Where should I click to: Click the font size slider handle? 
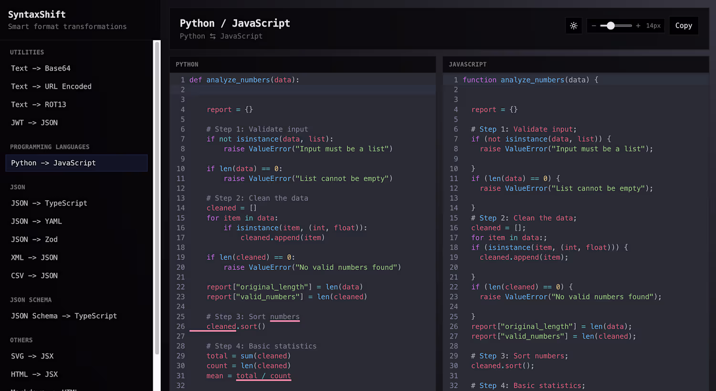611,26
